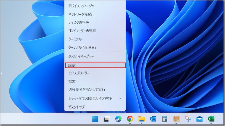The width and height of the screenshot is (225, 126).
Task: Open the Mail app envelope icon
Action: click(x=200, y=119)
